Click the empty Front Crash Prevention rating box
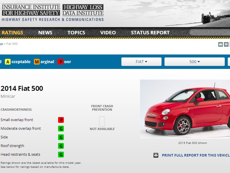 click(102, 121)
